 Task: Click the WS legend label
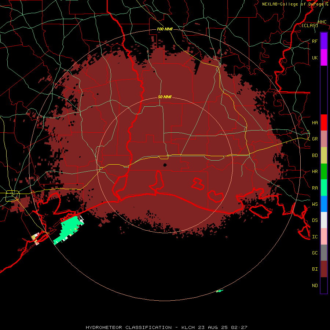coord(315,204)
